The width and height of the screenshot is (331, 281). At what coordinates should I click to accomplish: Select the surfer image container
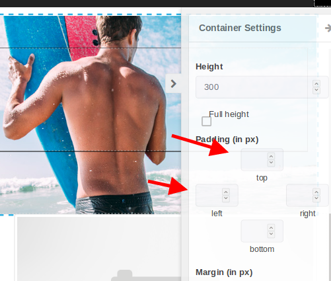(x=91, y=114)
